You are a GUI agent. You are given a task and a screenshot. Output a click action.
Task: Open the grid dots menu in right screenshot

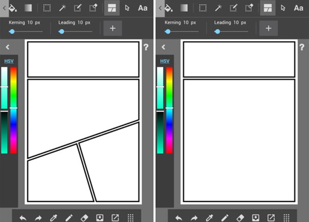(x=286, y=218)
